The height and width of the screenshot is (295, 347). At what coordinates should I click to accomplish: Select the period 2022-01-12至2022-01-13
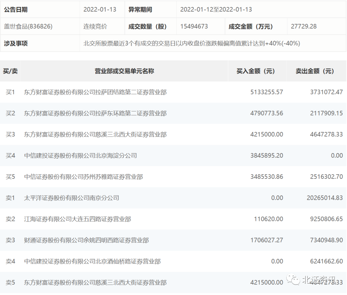(x=216, y=10)
